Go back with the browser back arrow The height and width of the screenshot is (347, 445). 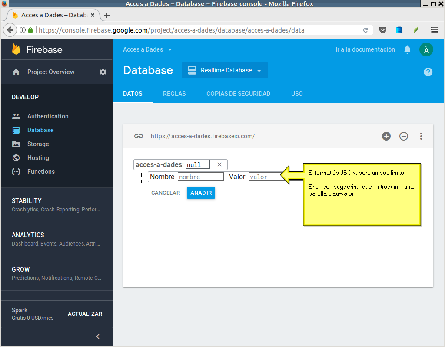click(x=10, y=30)
